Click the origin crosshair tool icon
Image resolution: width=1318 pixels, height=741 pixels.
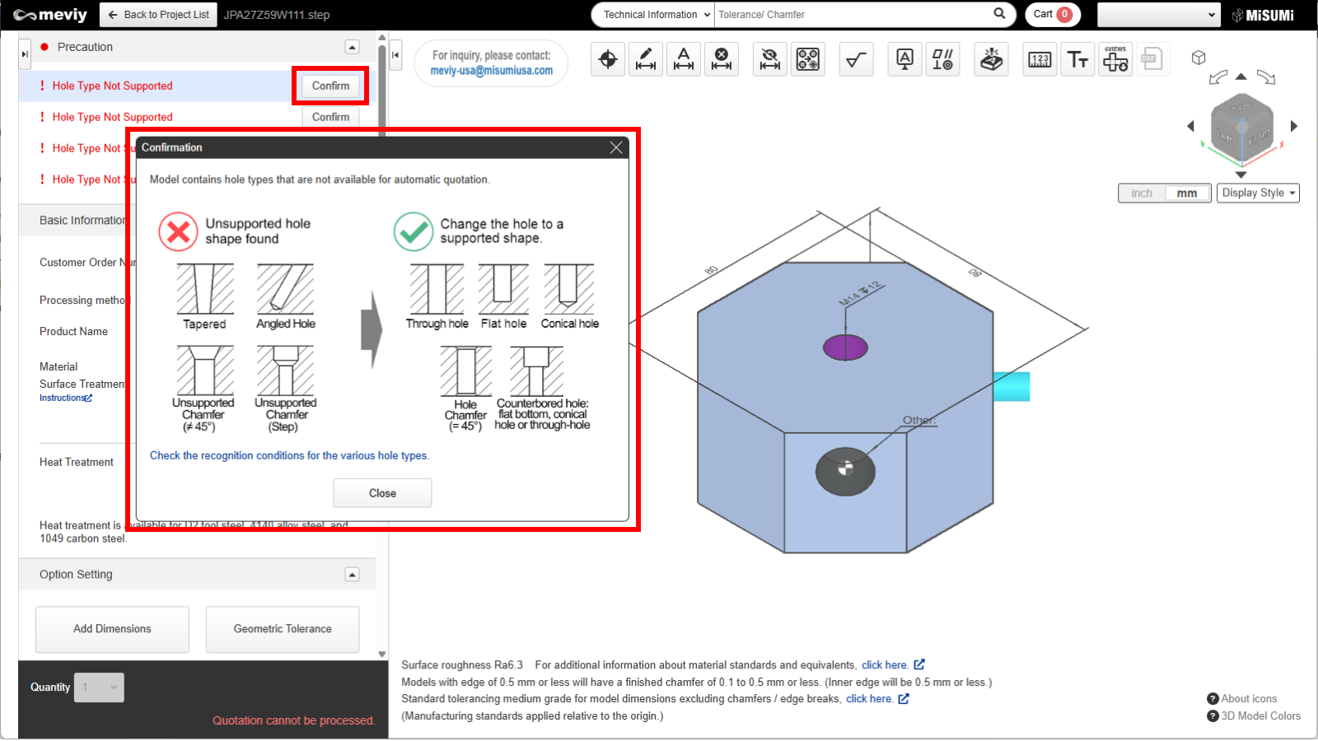pyautogui.click(x=608, y=59)
